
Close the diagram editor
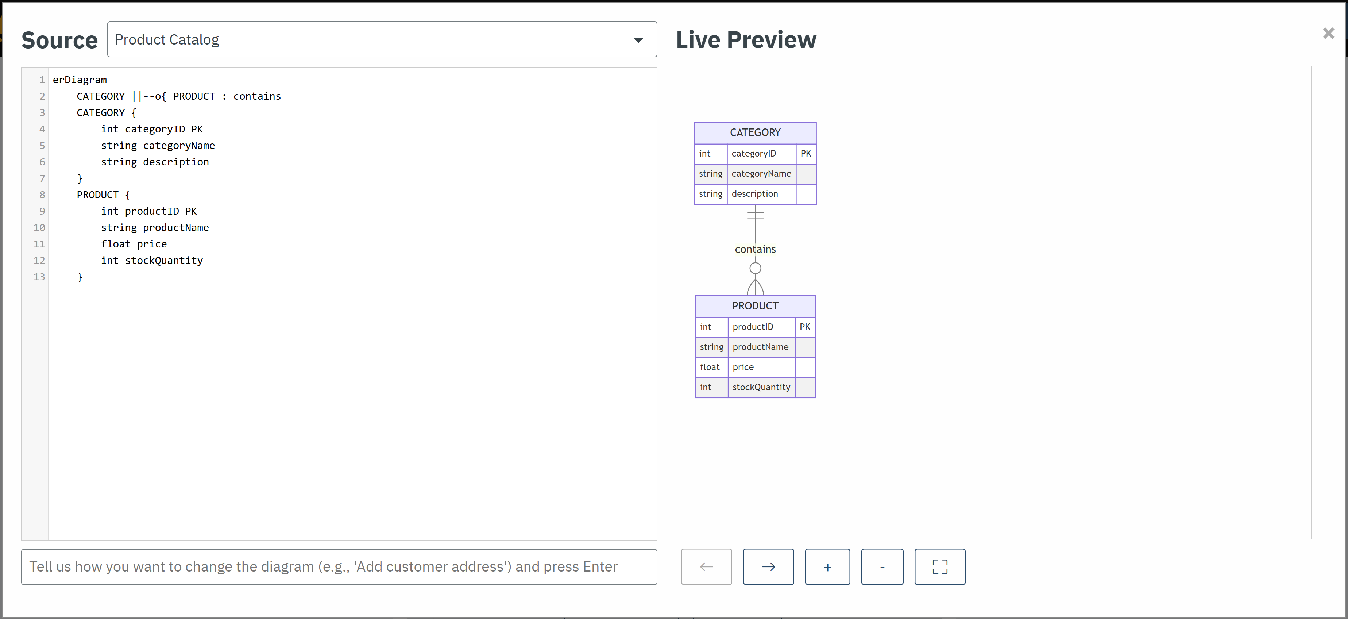(1328, 33)
